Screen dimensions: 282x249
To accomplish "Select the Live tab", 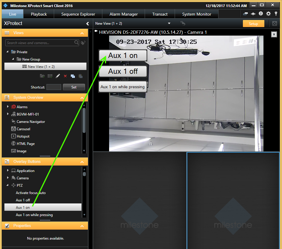I will pos(13,14).
